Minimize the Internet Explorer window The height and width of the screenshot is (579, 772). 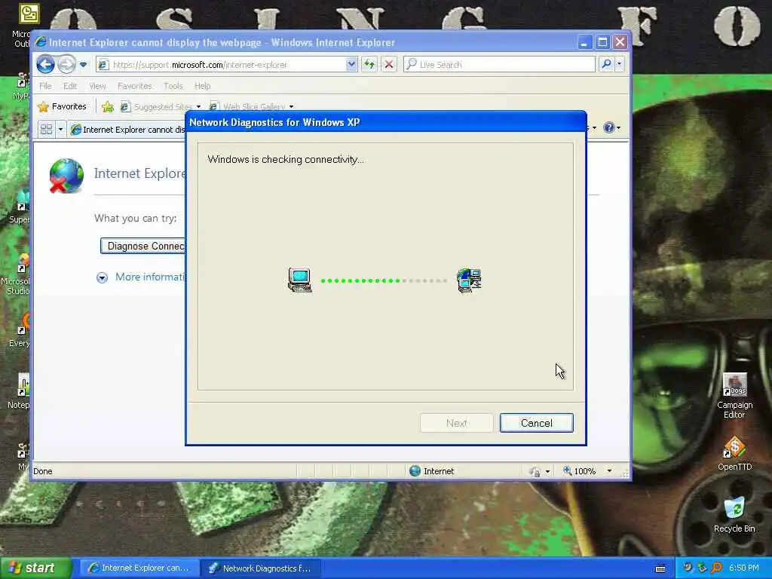click(584, 42)
